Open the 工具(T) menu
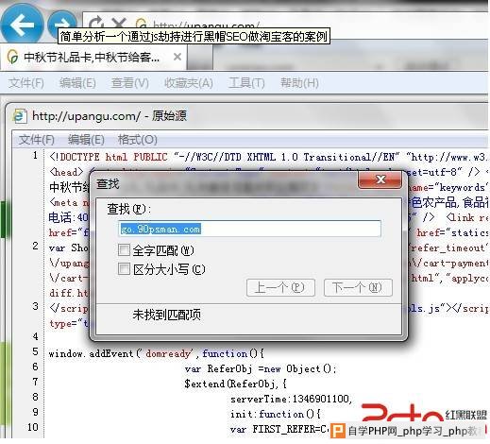The width and height of the screenshot is (490, 444). click(246, 83)
